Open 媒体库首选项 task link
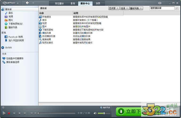The height and width of the screenshot is (118, 181). click(x=11, y=62)
